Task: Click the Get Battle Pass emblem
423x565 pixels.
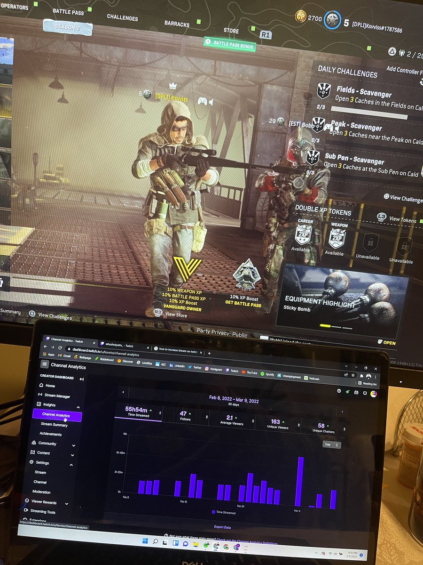Action: click(247, 274)
